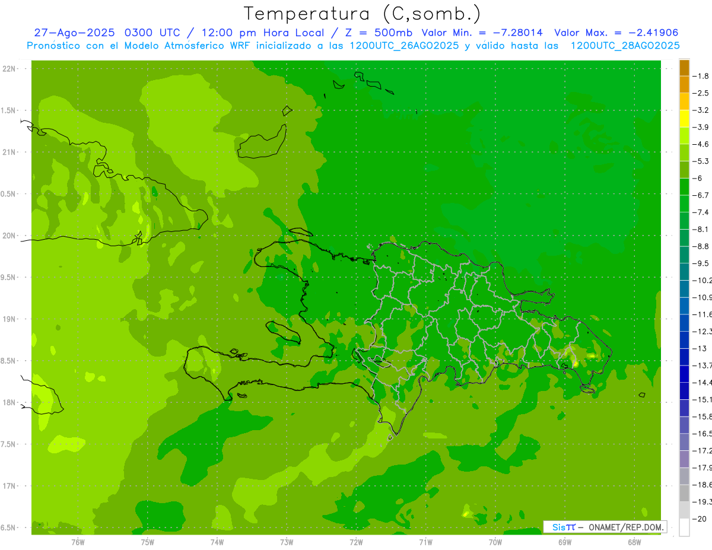Click the '68W' longitude axis label
712x550 pixels.
634,542
